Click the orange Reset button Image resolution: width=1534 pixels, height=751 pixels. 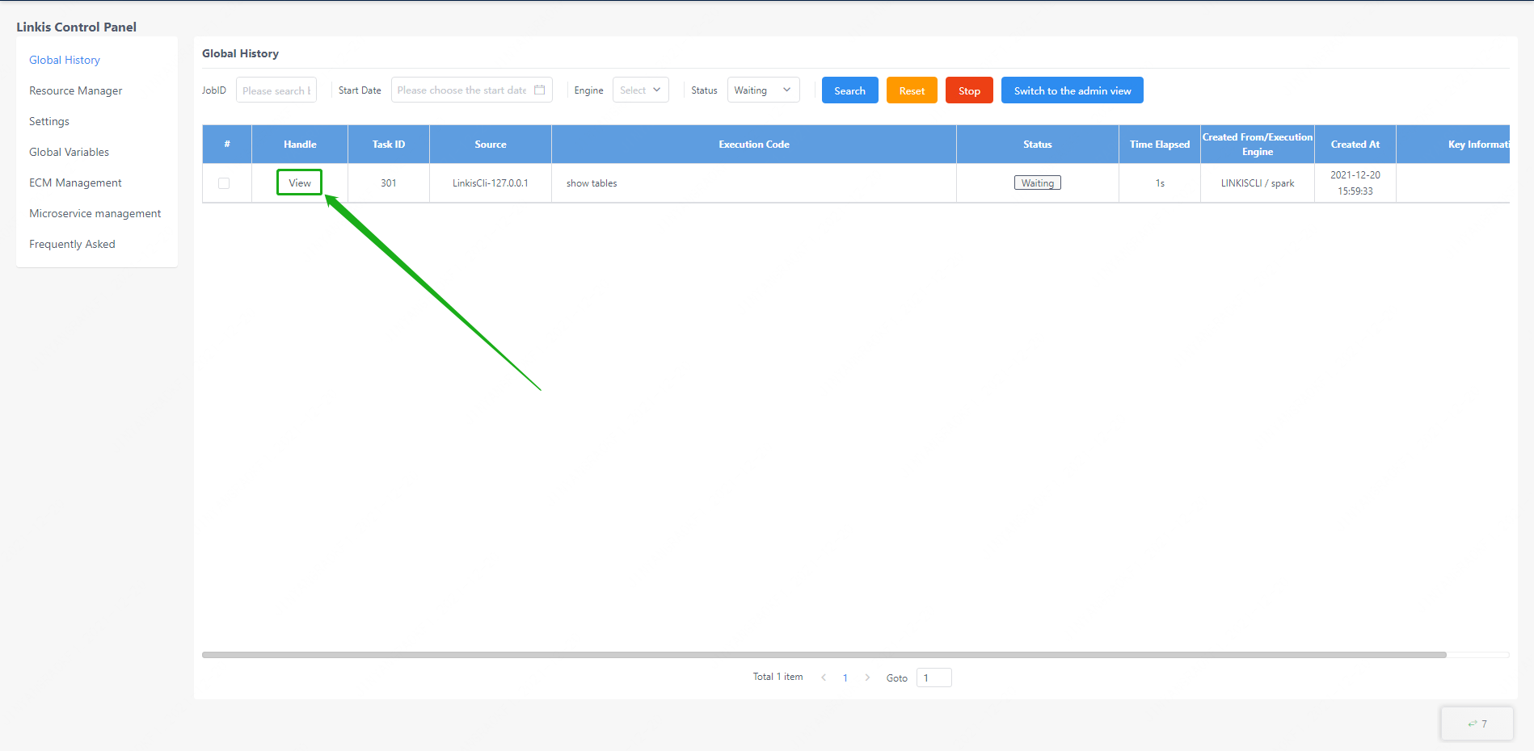pos(912,90)
